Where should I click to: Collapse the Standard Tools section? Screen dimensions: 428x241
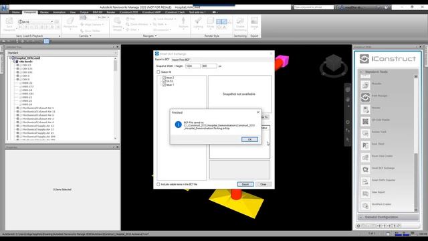[x=361, y=72]
